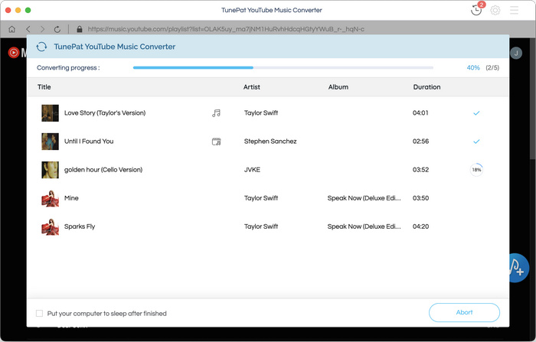
Task: Click the Speak Now album in Mine row
Action: [364, 198]
